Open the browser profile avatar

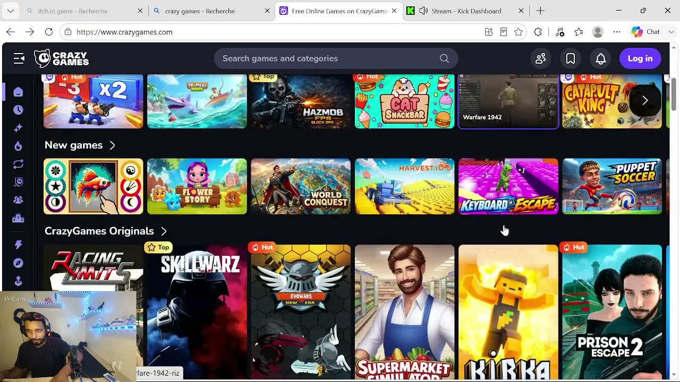click(598, 32)
